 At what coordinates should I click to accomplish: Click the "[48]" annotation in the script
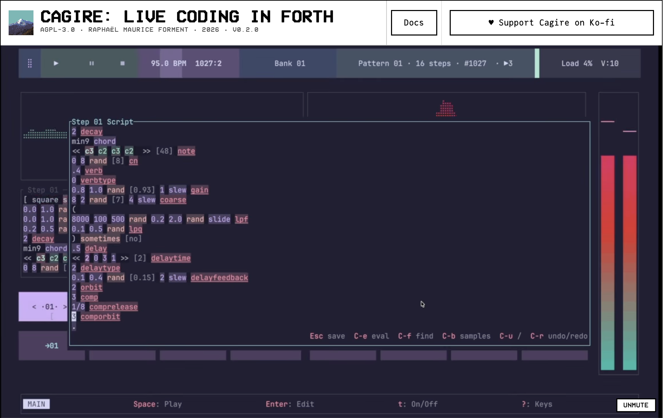coord(164,151)
